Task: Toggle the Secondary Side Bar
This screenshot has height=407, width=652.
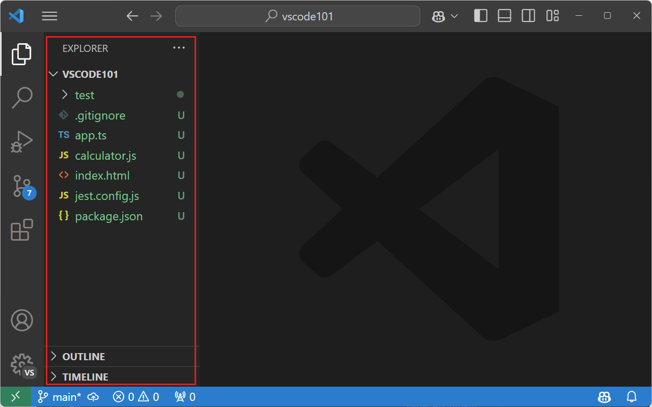Action: pyautogui.click(x=528, y=16)
